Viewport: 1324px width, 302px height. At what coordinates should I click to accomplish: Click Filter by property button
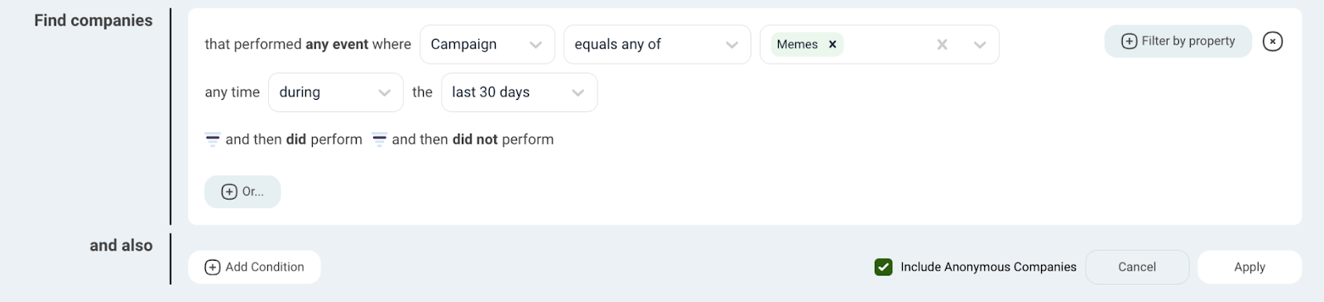1178,41
